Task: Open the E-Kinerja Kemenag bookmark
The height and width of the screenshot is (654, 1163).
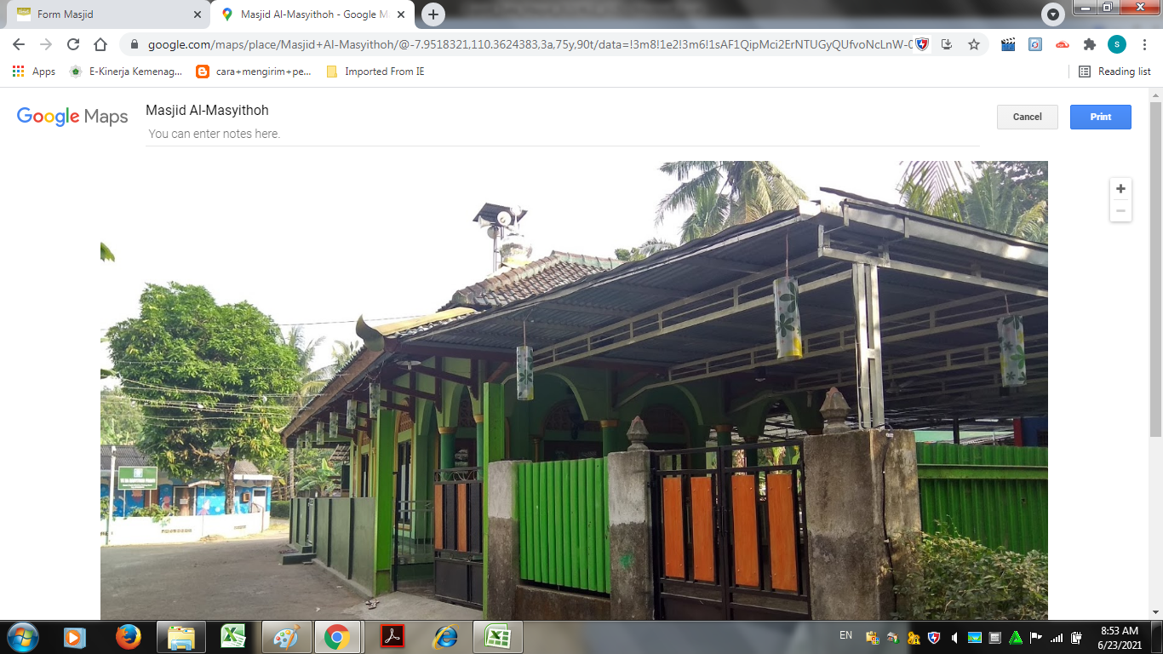Action: click(x=126, y=72)
